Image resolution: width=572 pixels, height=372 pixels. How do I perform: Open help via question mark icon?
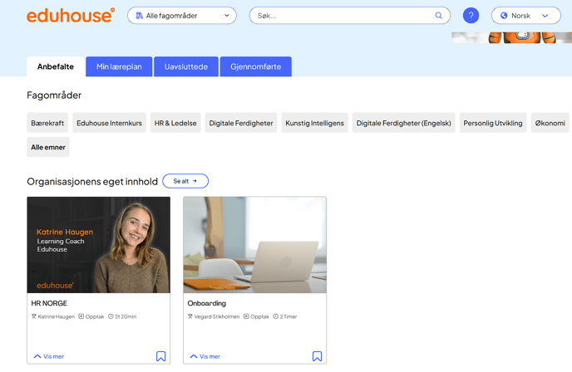tap(471, 16)
